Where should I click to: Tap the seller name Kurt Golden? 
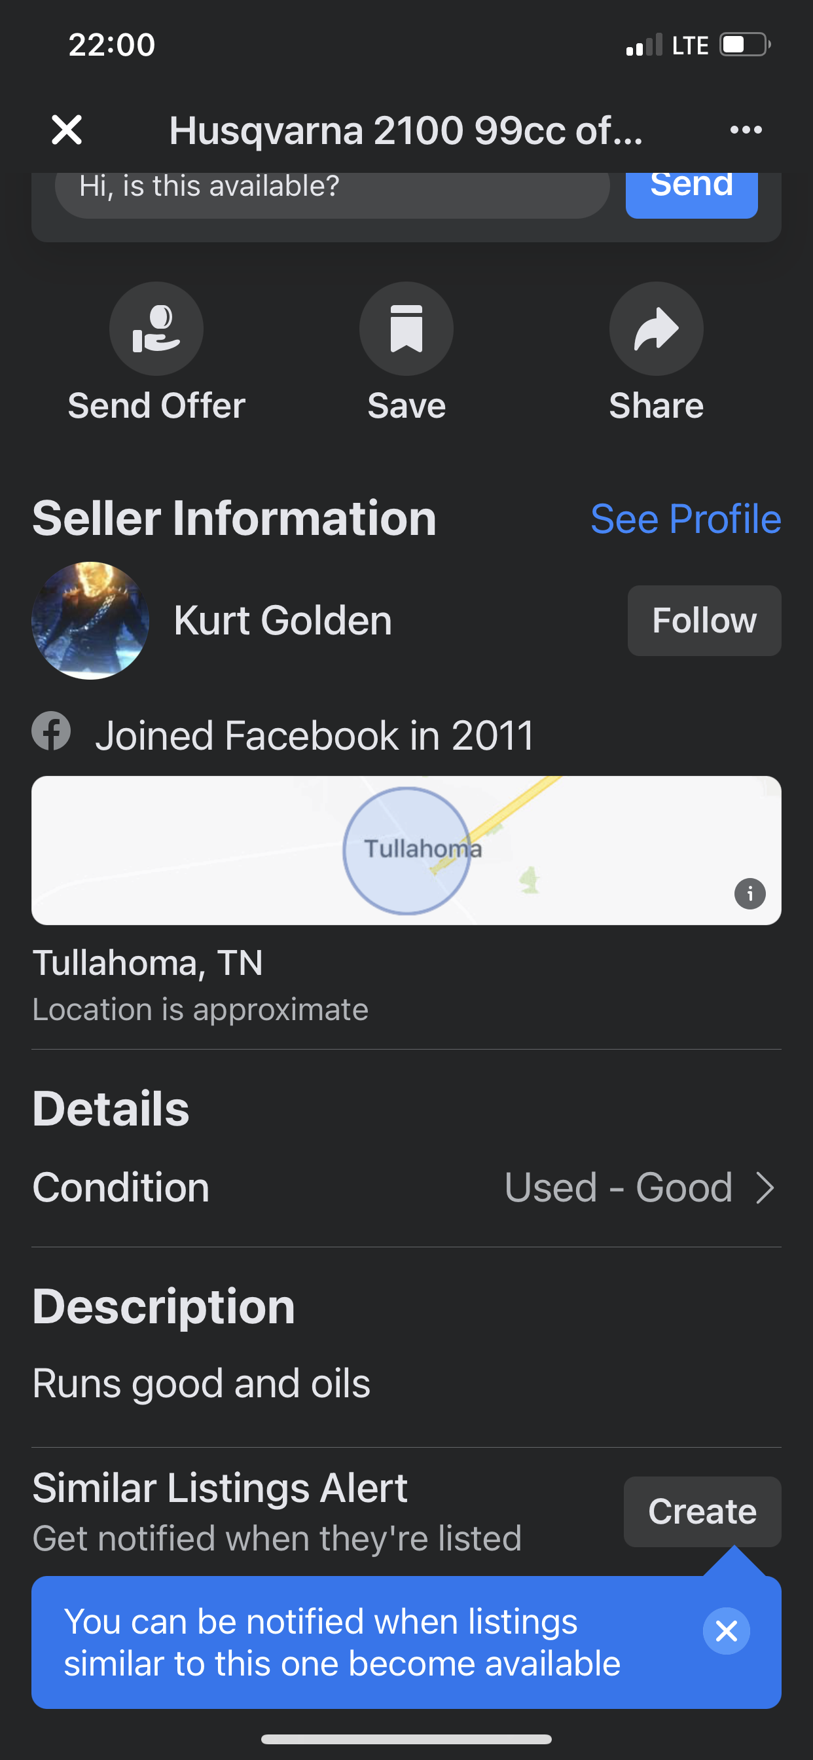[283, 620]
